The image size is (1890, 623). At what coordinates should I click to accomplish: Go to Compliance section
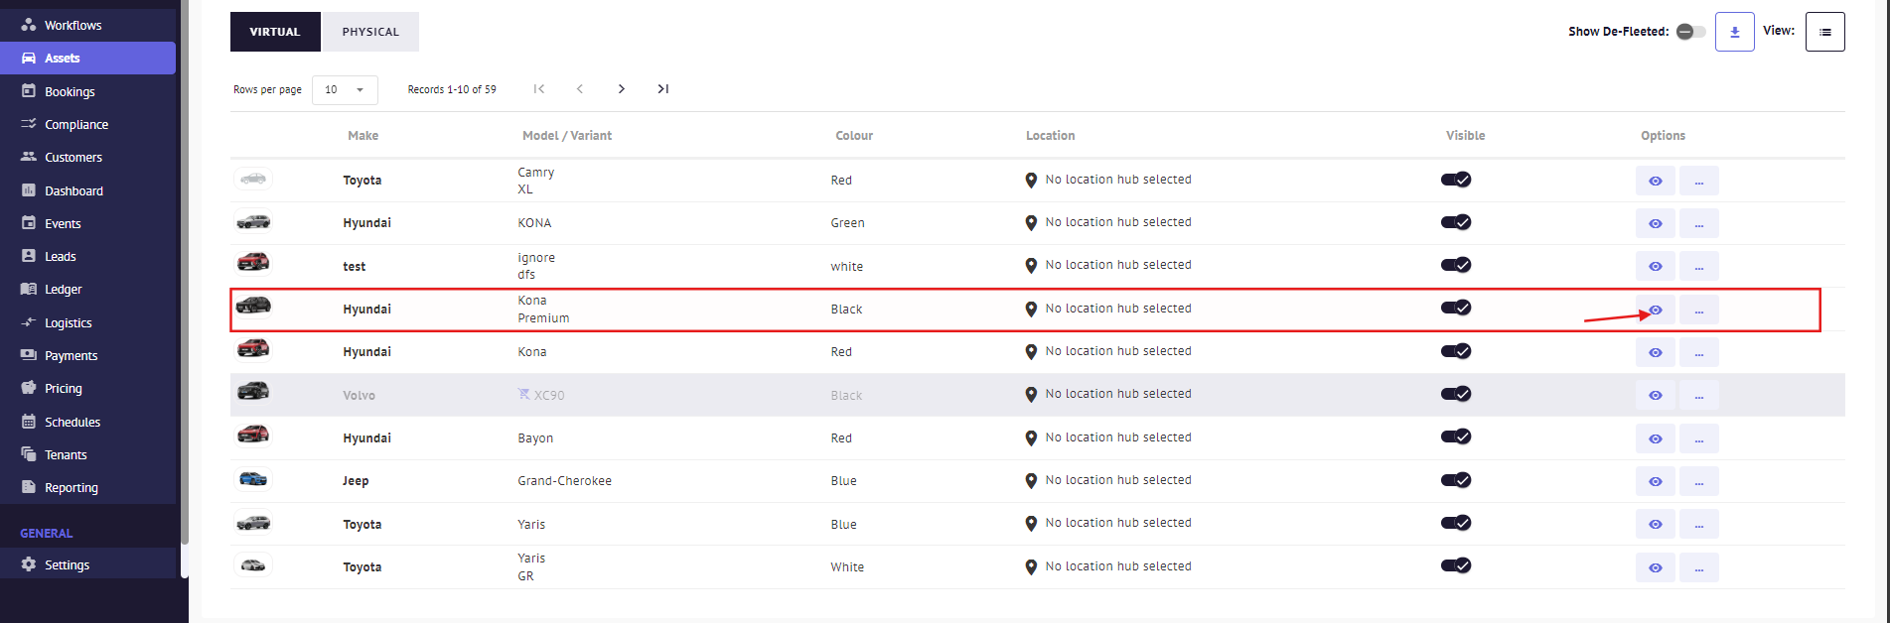tap(87, 124)
